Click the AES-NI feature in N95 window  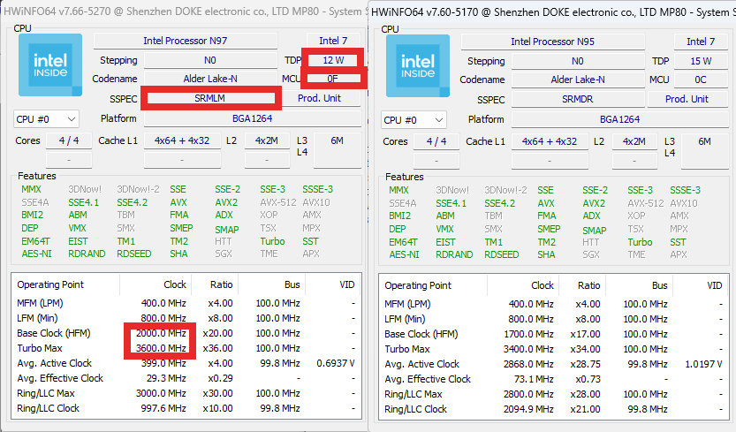click(x=404, y=254)
